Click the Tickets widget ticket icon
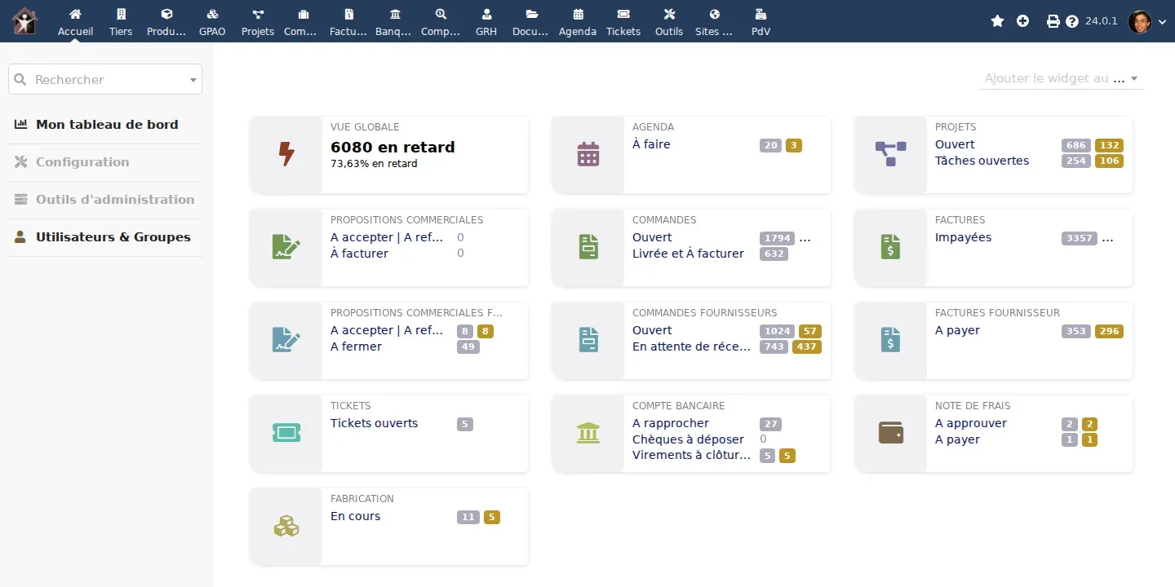This screenshot has width=1175, height=587. 286,433
